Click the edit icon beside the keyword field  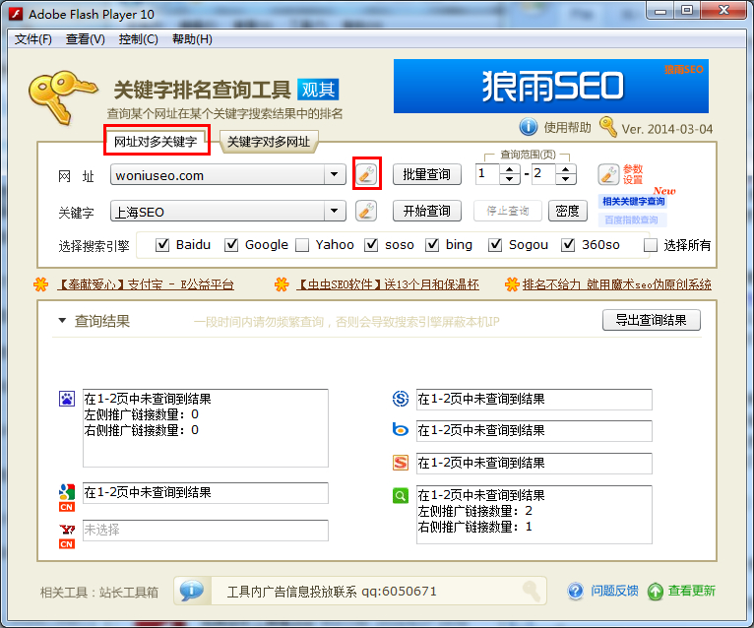click(x=366, y=211)
